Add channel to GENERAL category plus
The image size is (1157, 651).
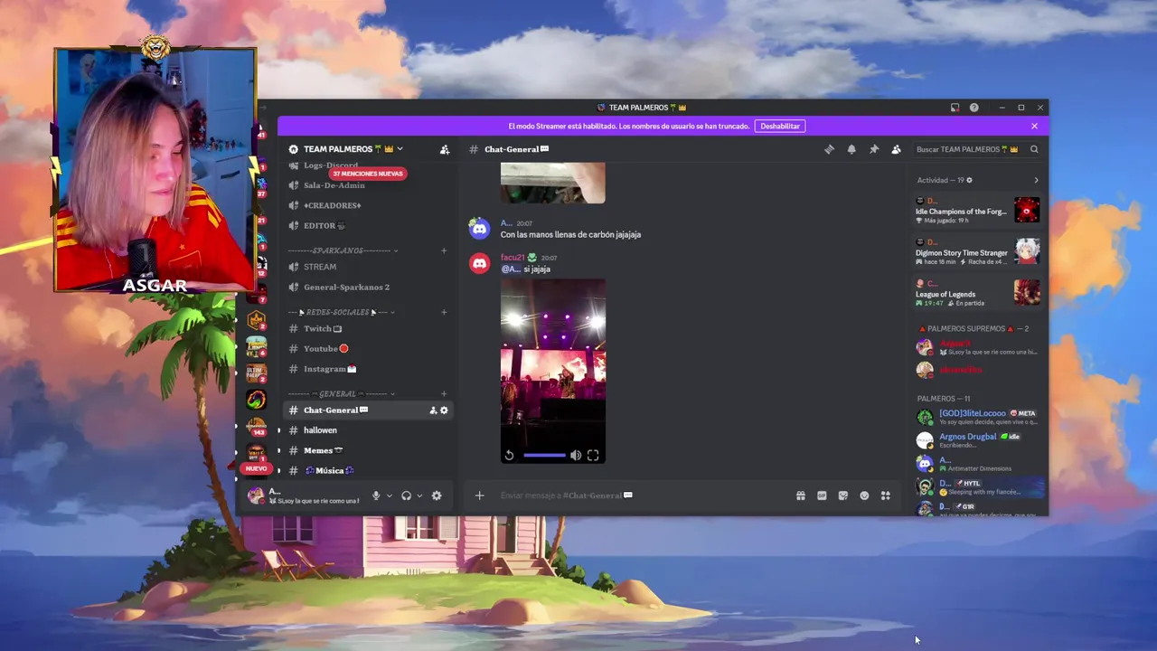coord(444,394)
